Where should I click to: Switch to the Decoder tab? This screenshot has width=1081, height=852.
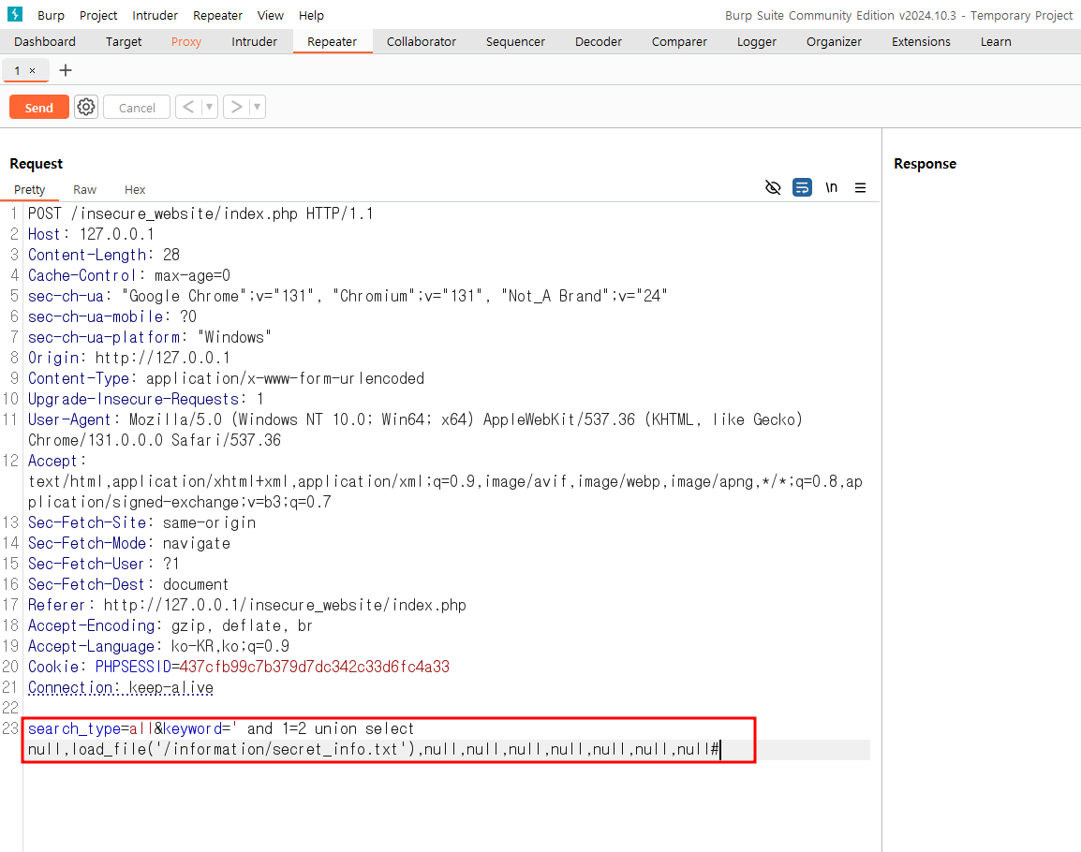599,41
